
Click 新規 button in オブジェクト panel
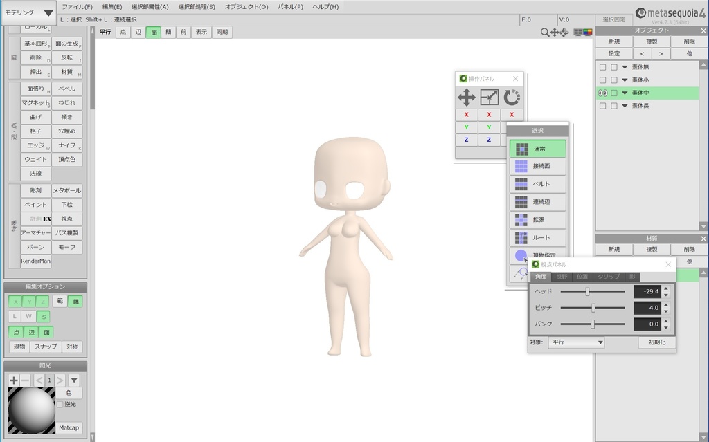click(x=614, y=41)
